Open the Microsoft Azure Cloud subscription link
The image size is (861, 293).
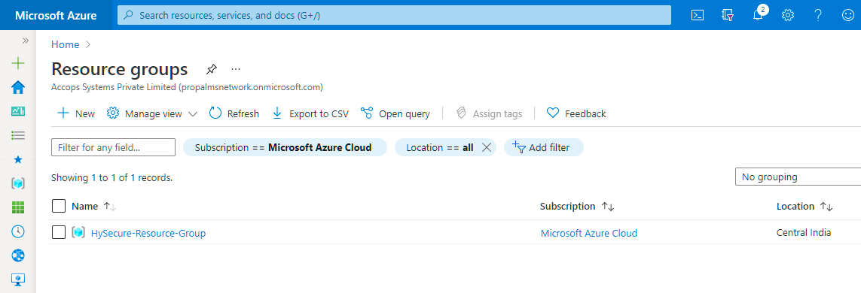588,234
